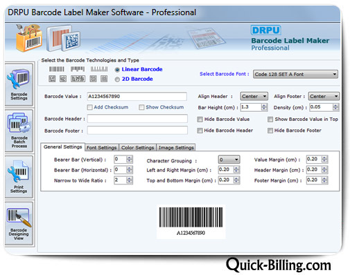Select first linear barcode sample icon

tap(56, 69)
